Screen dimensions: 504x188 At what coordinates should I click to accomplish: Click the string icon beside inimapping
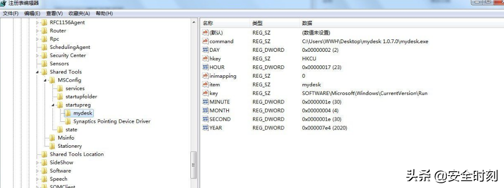(x=205, y=76)
